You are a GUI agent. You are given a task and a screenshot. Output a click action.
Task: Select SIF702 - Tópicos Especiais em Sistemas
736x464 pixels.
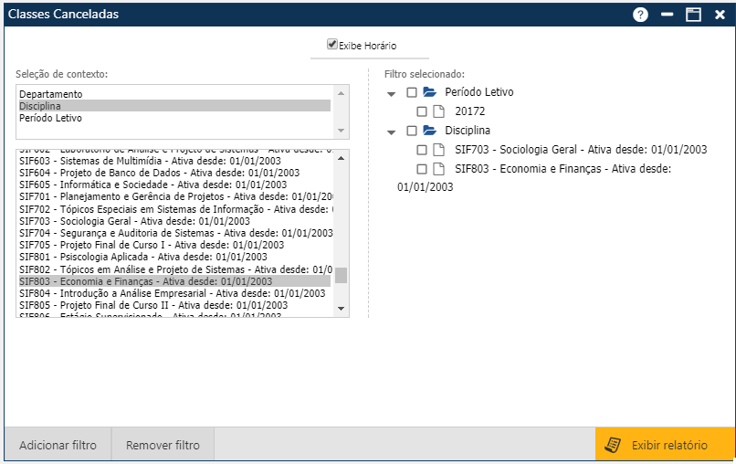tap(174, 209)
